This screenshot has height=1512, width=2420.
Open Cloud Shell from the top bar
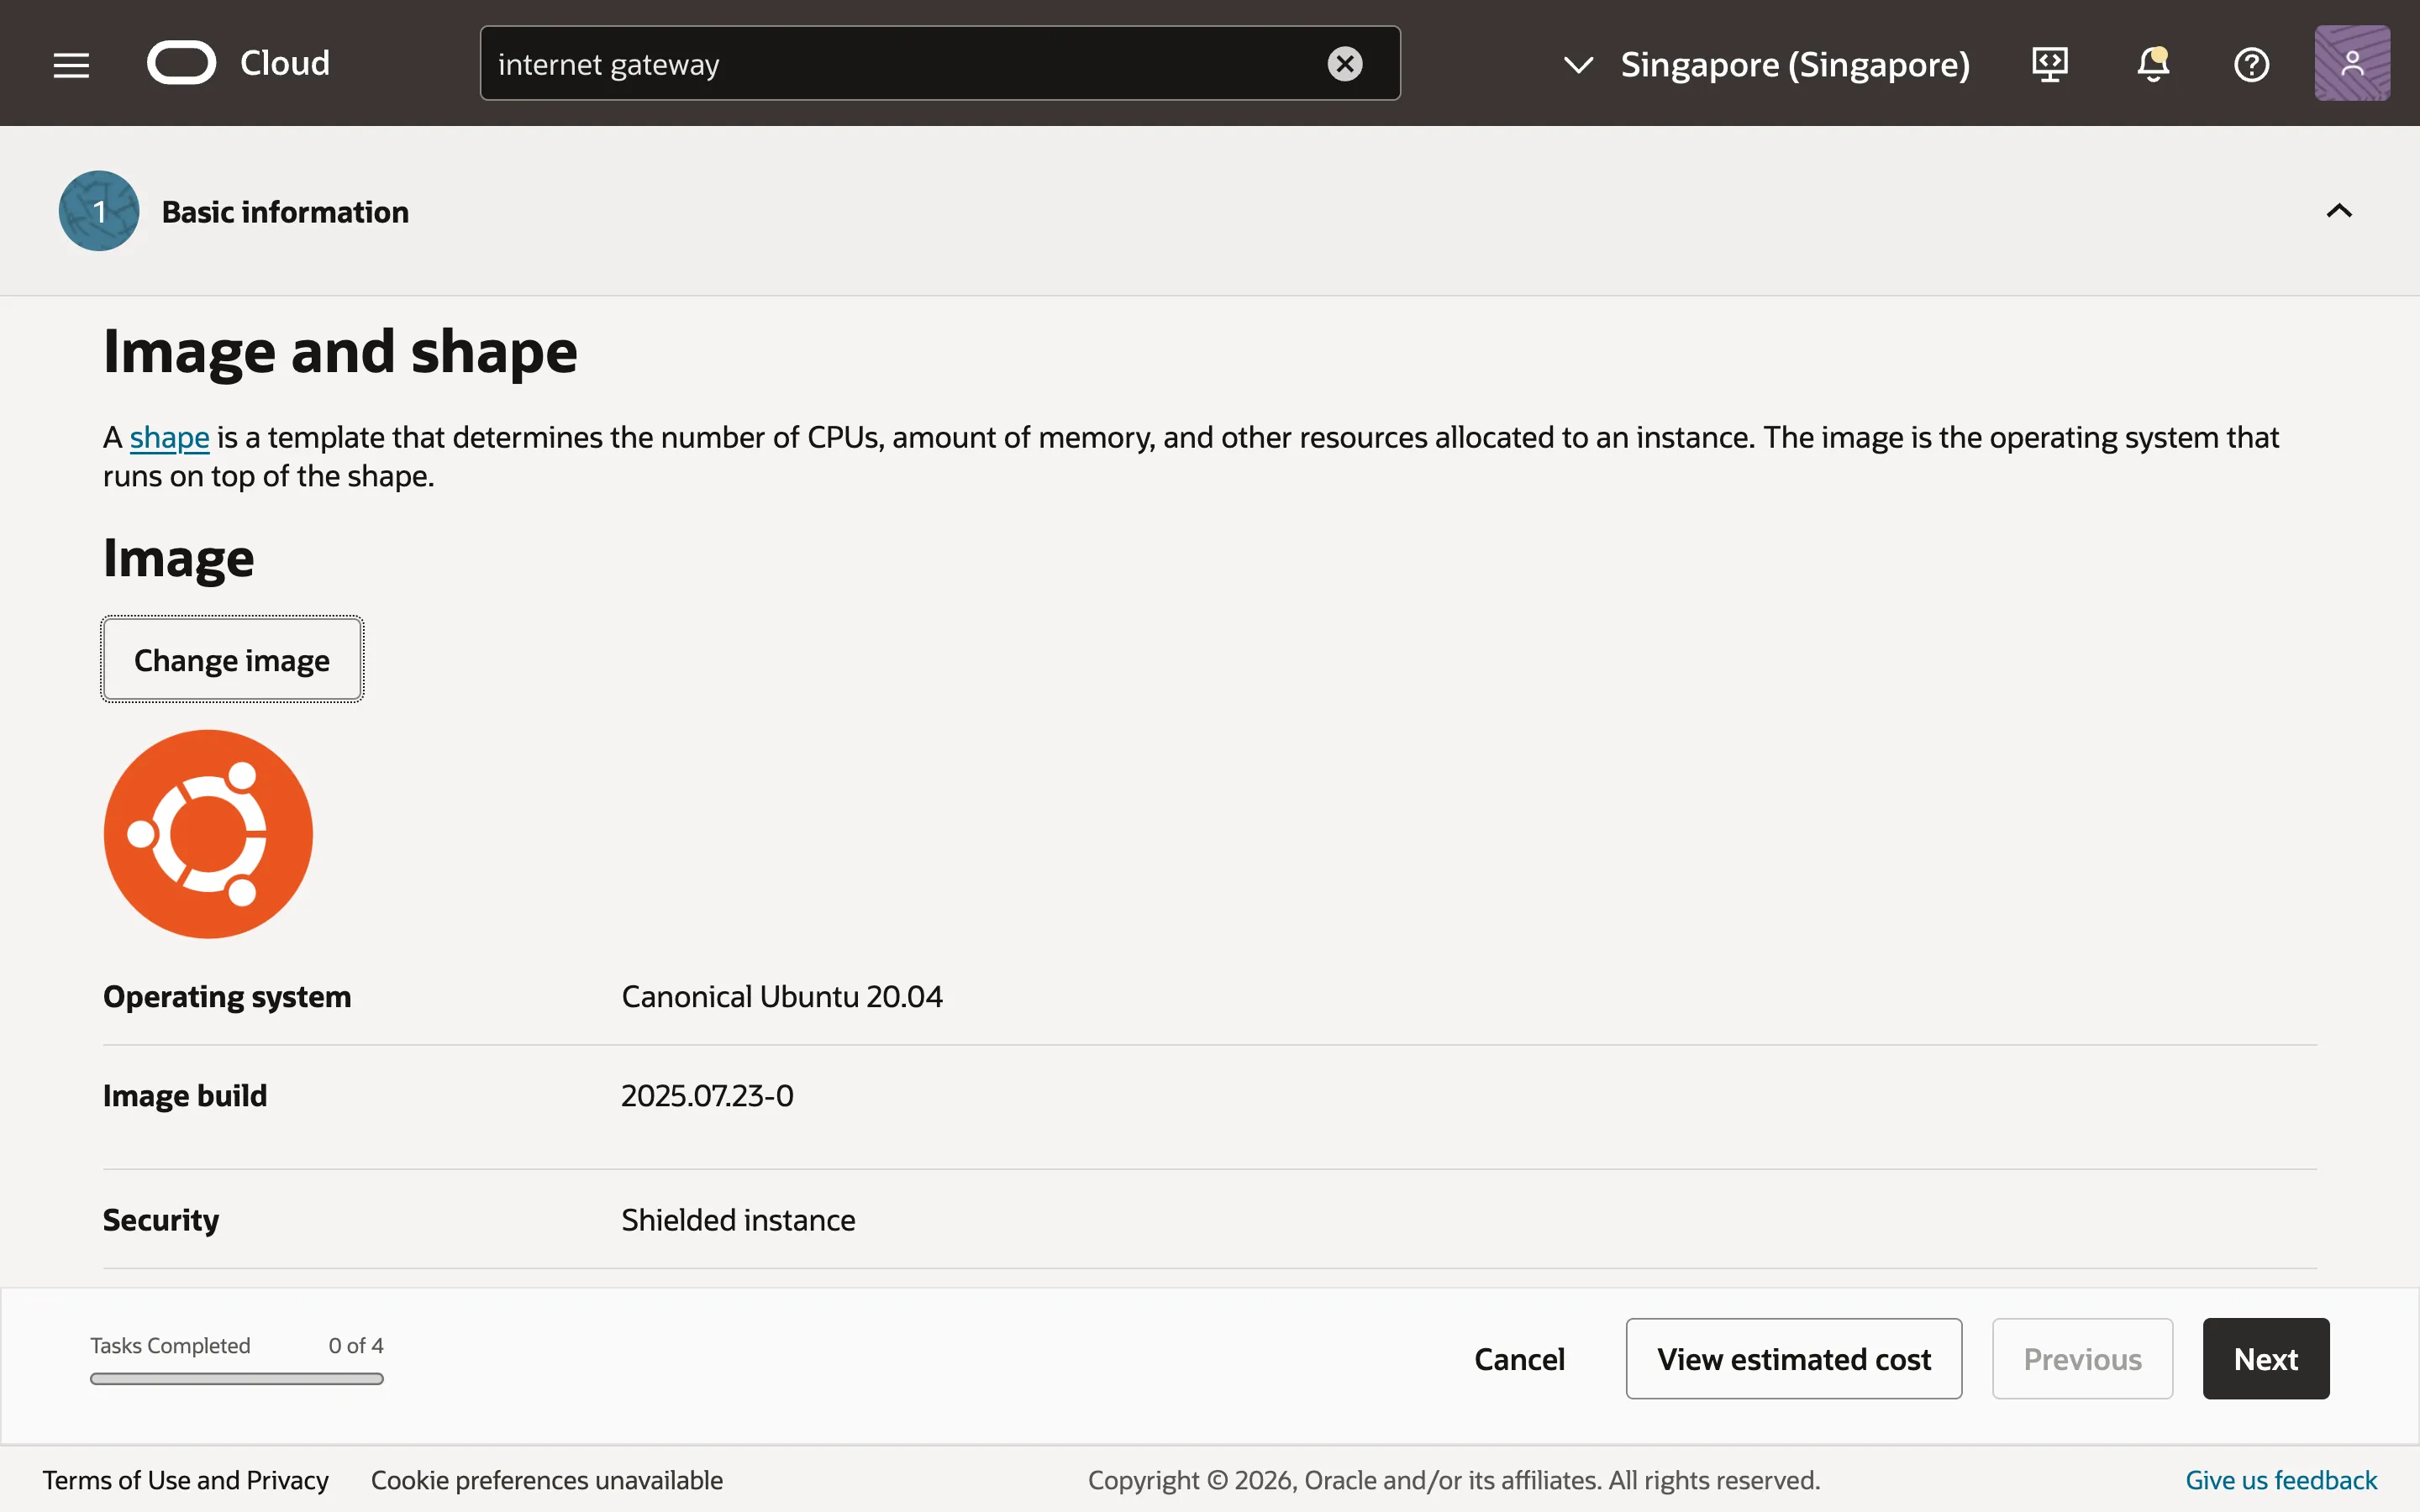click(2049, 63)
